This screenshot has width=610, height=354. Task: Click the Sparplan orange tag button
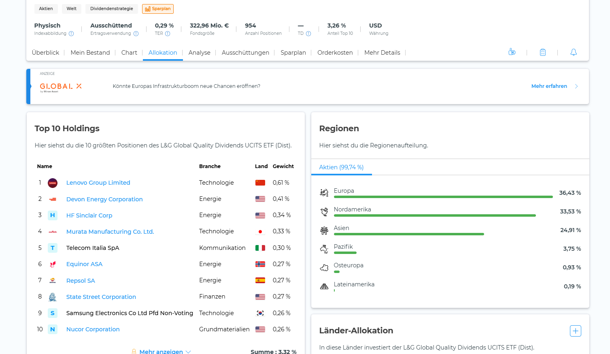(158, 9)
